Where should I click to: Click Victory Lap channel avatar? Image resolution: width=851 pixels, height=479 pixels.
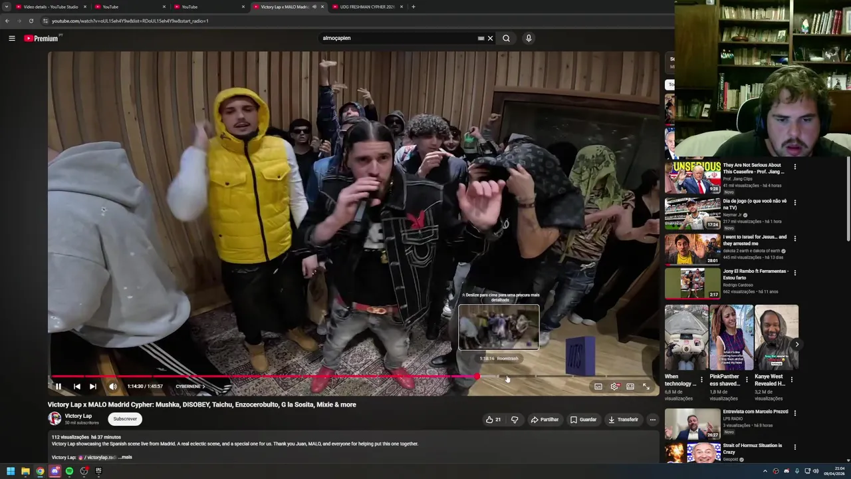[55, 418]
